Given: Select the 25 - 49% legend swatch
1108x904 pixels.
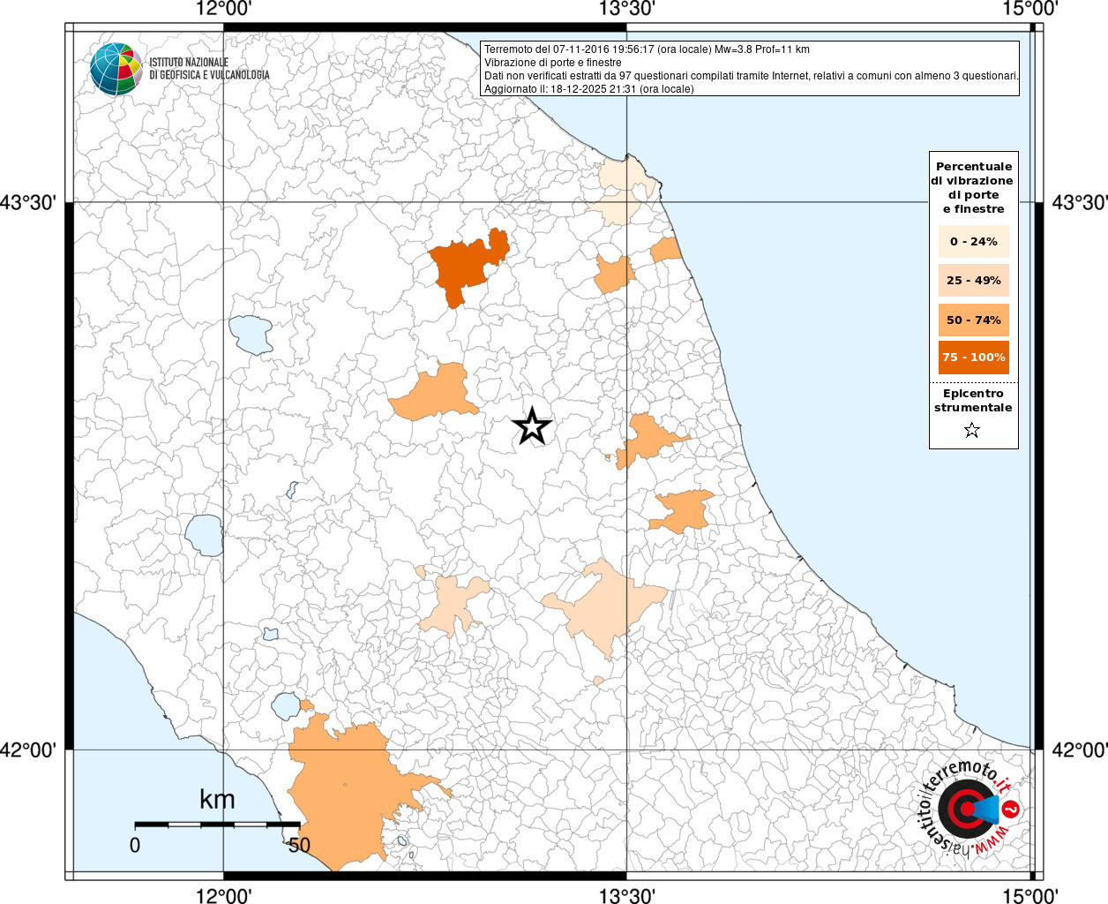Looking at the screenshot, I should click(x=974, y=281).
